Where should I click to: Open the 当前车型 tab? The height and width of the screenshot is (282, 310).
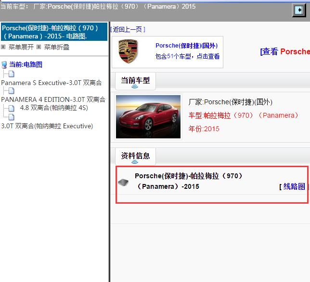[135, 80]
